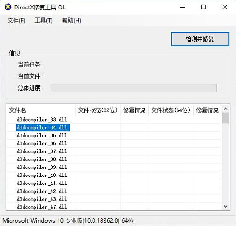Click the list scroll down arrow

pyautogui.click(x=226, y=206)
